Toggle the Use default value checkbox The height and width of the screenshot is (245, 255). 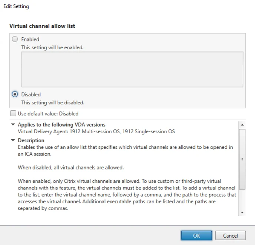click(x=13, y=114)
